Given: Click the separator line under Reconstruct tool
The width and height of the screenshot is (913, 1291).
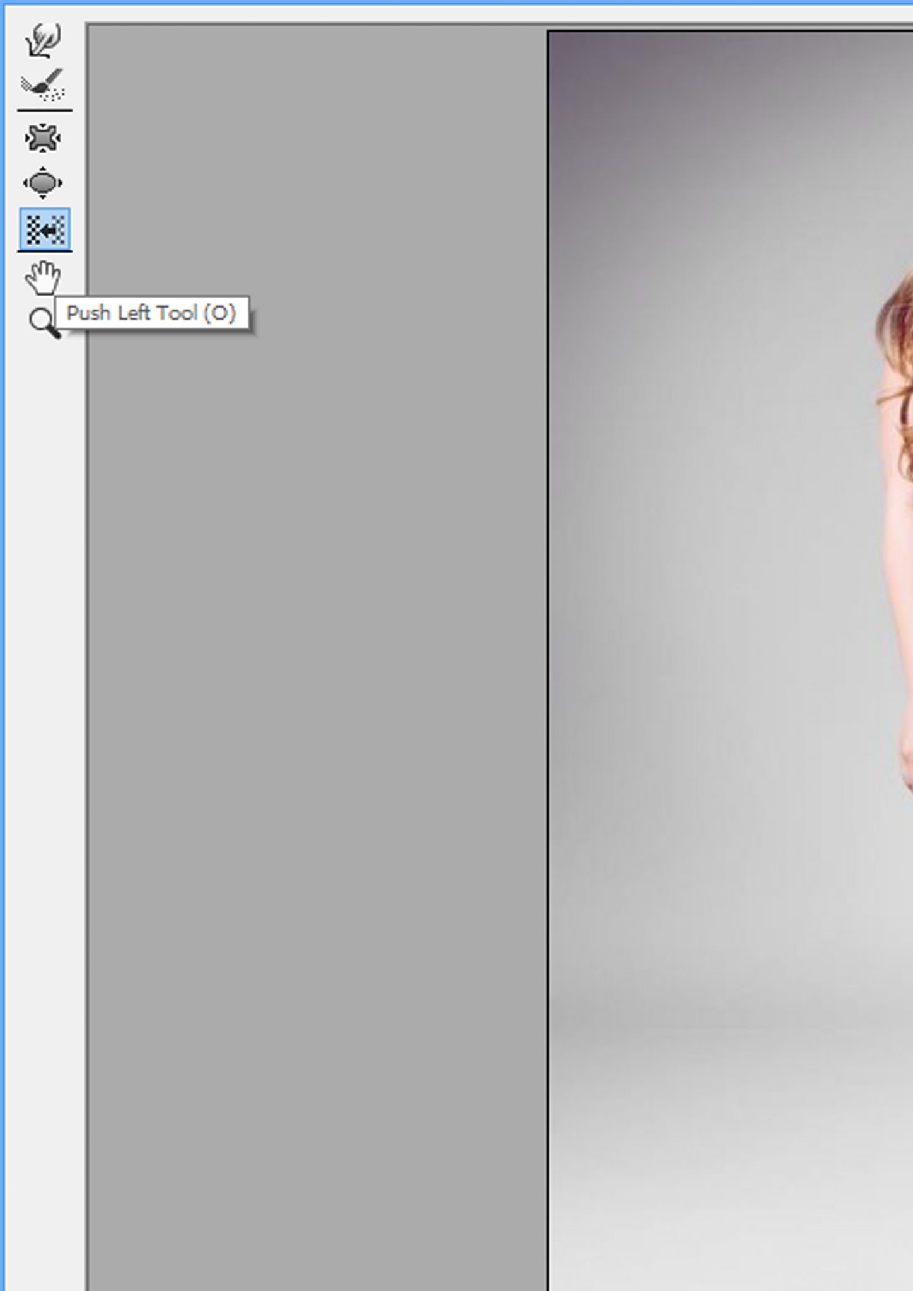Looking at the screenshot, I should (45, 110).
